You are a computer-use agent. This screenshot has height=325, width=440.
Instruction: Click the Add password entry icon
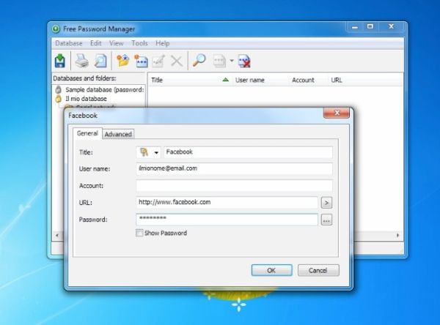[x=141, y=61]
